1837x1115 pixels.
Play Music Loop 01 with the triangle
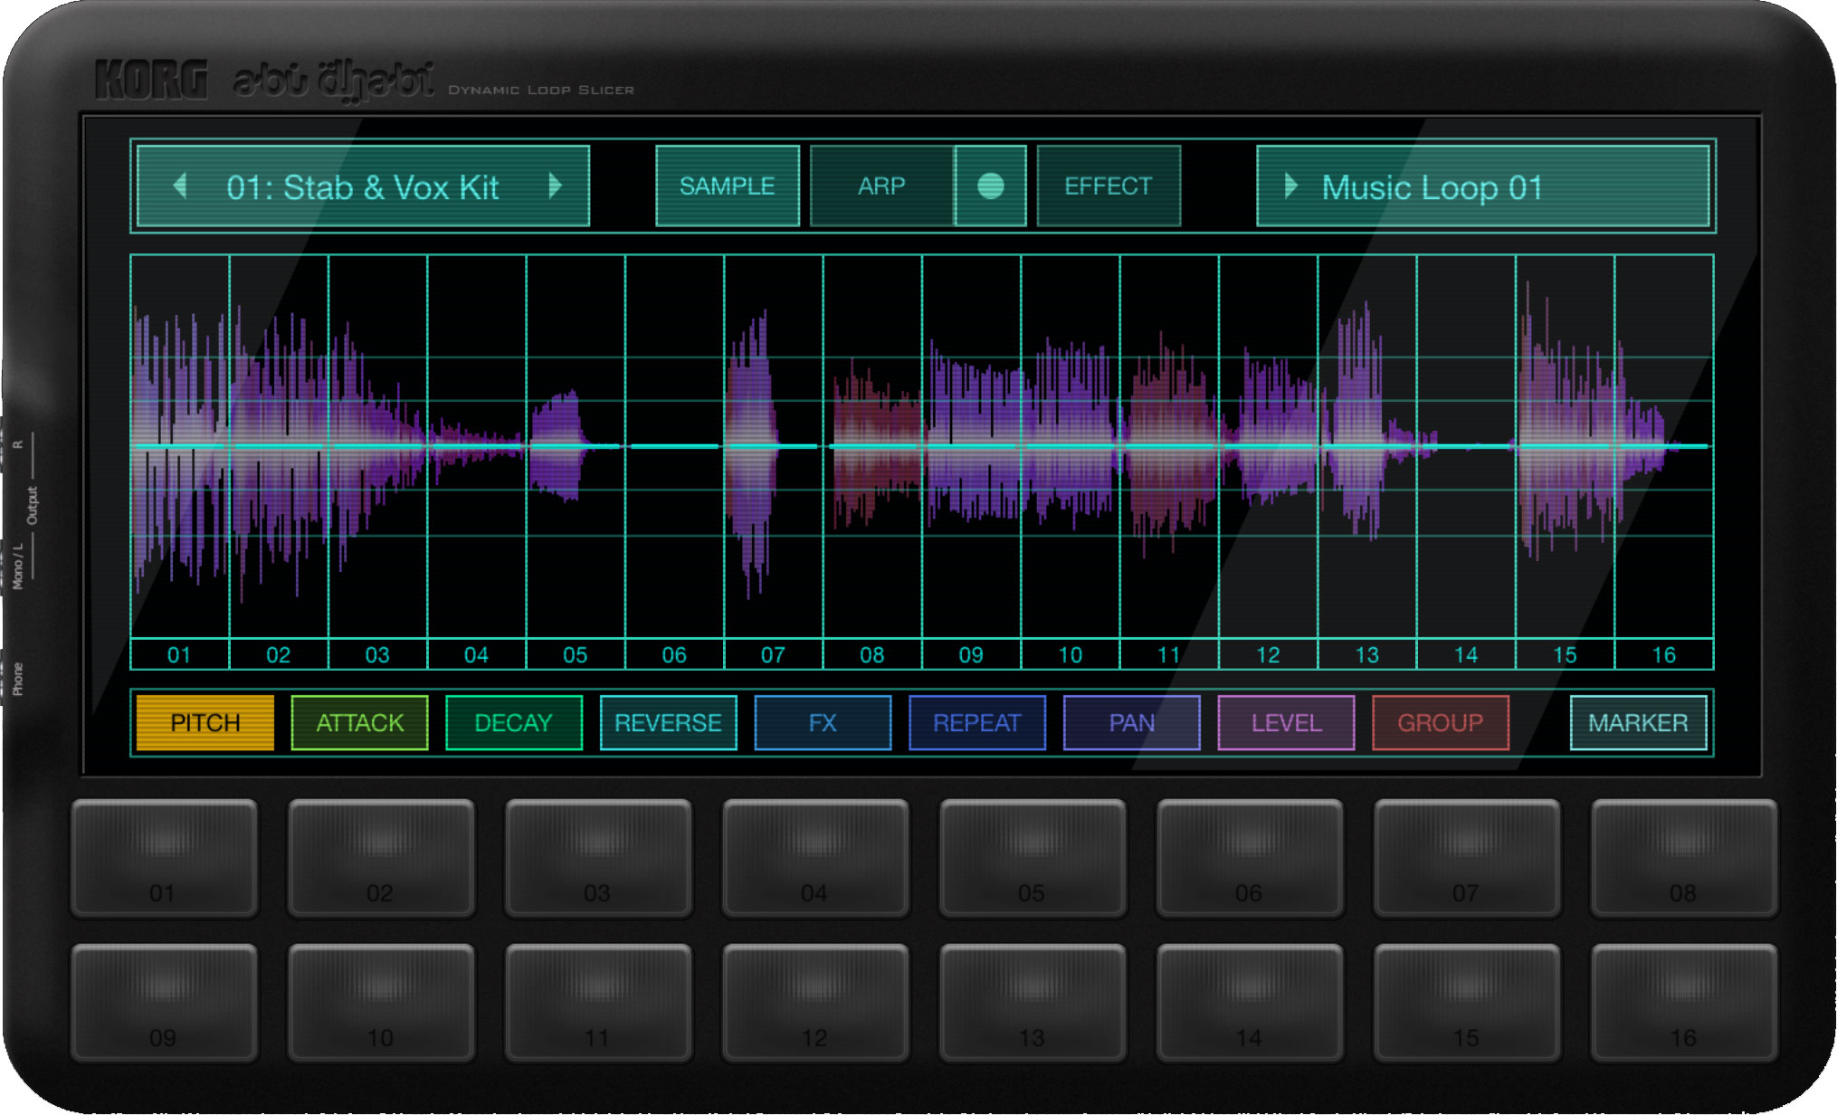pos(1291,186)
